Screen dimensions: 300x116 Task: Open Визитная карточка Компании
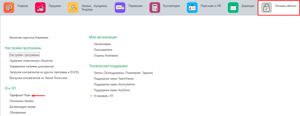pos(29,38)
